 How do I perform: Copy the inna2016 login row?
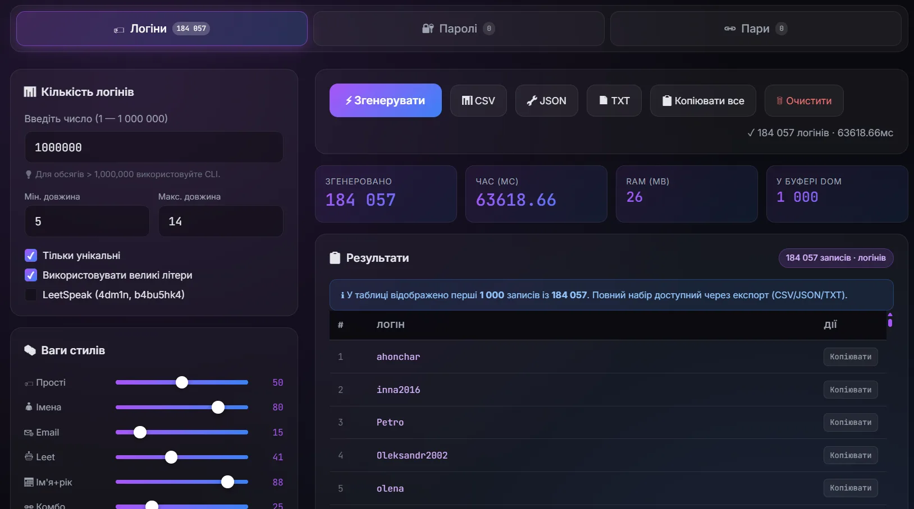tap(851, 390)
